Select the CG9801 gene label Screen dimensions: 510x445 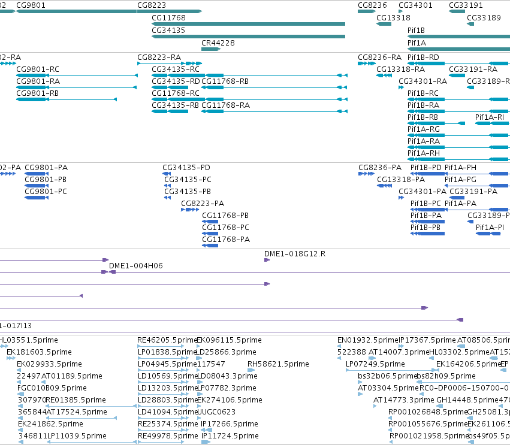point(31,5)
